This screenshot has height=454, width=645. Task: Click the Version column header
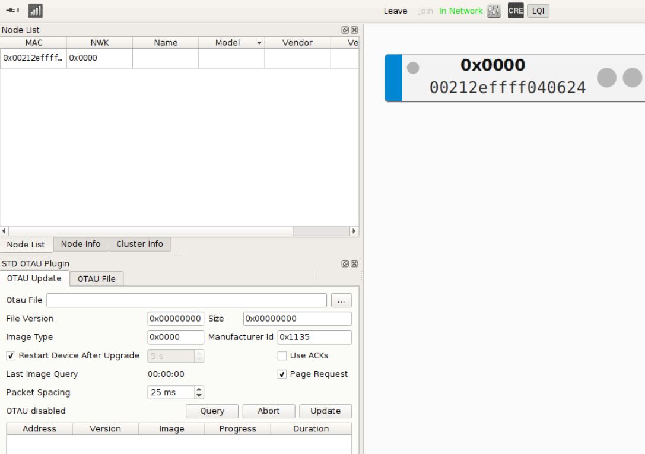pos(105,429)
